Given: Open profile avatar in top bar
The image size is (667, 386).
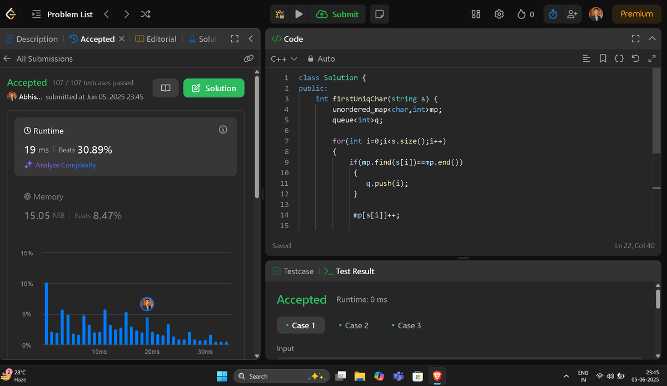Looking at the screenshot, I should 596,14.
